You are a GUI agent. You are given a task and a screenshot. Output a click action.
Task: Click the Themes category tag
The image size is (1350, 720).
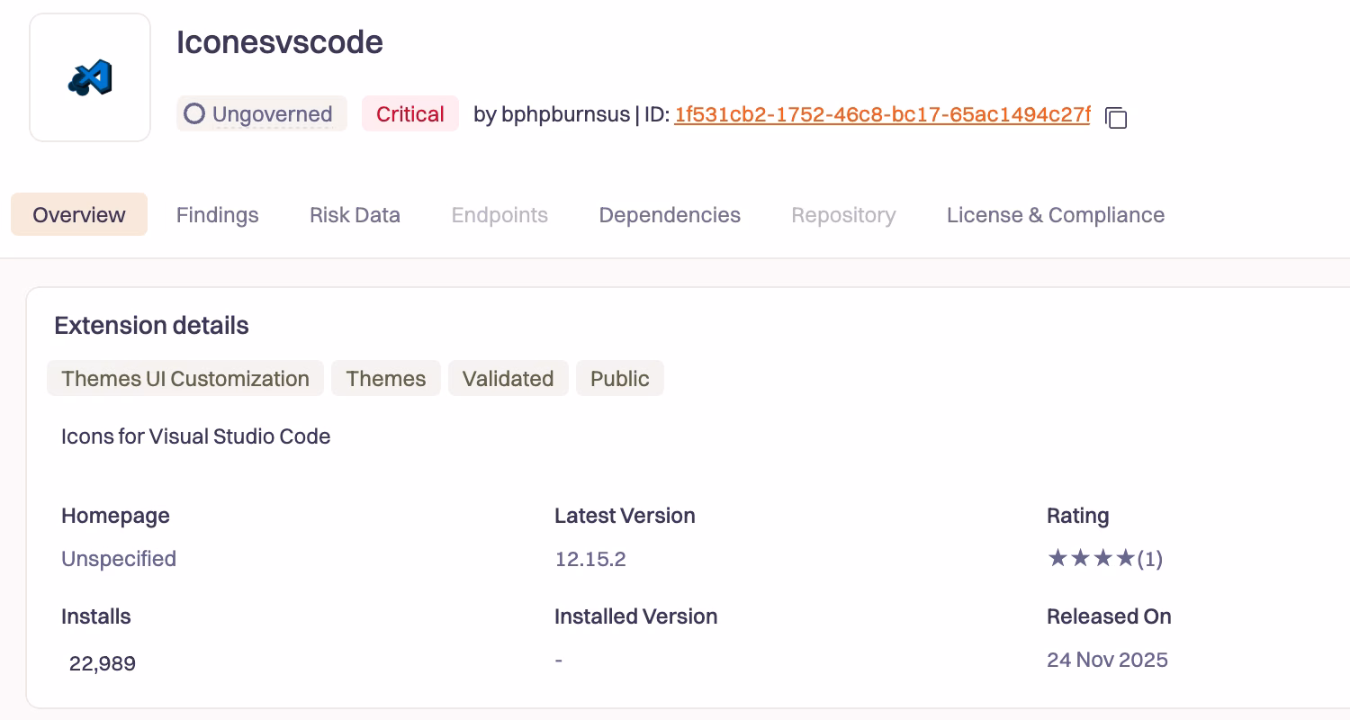[386, 379]
